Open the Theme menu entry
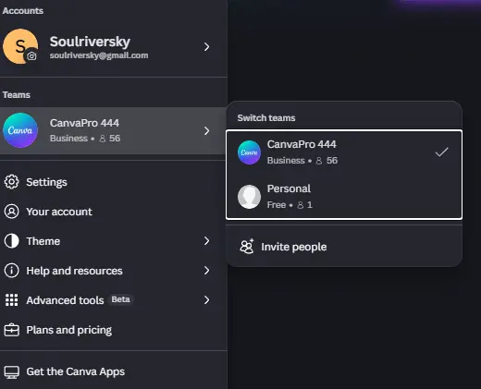This screenshot has height=389, width=481. point(114,241)
